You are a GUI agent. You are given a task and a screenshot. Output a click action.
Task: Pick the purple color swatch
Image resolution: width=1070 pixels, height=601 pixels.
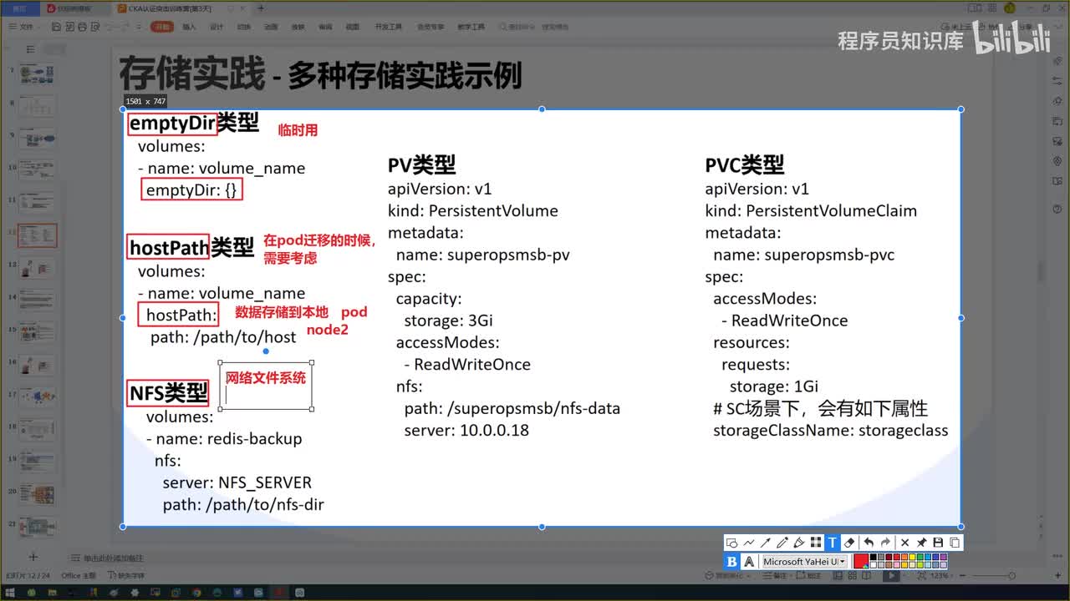pyautogui.click(x=944, y=557)
